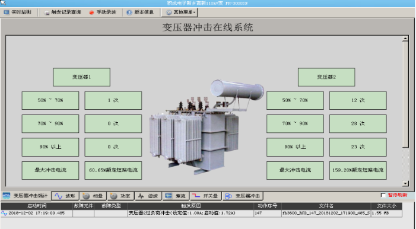Switch to the 谐波 tab
The image size is (416, 229).
(148, 196)
